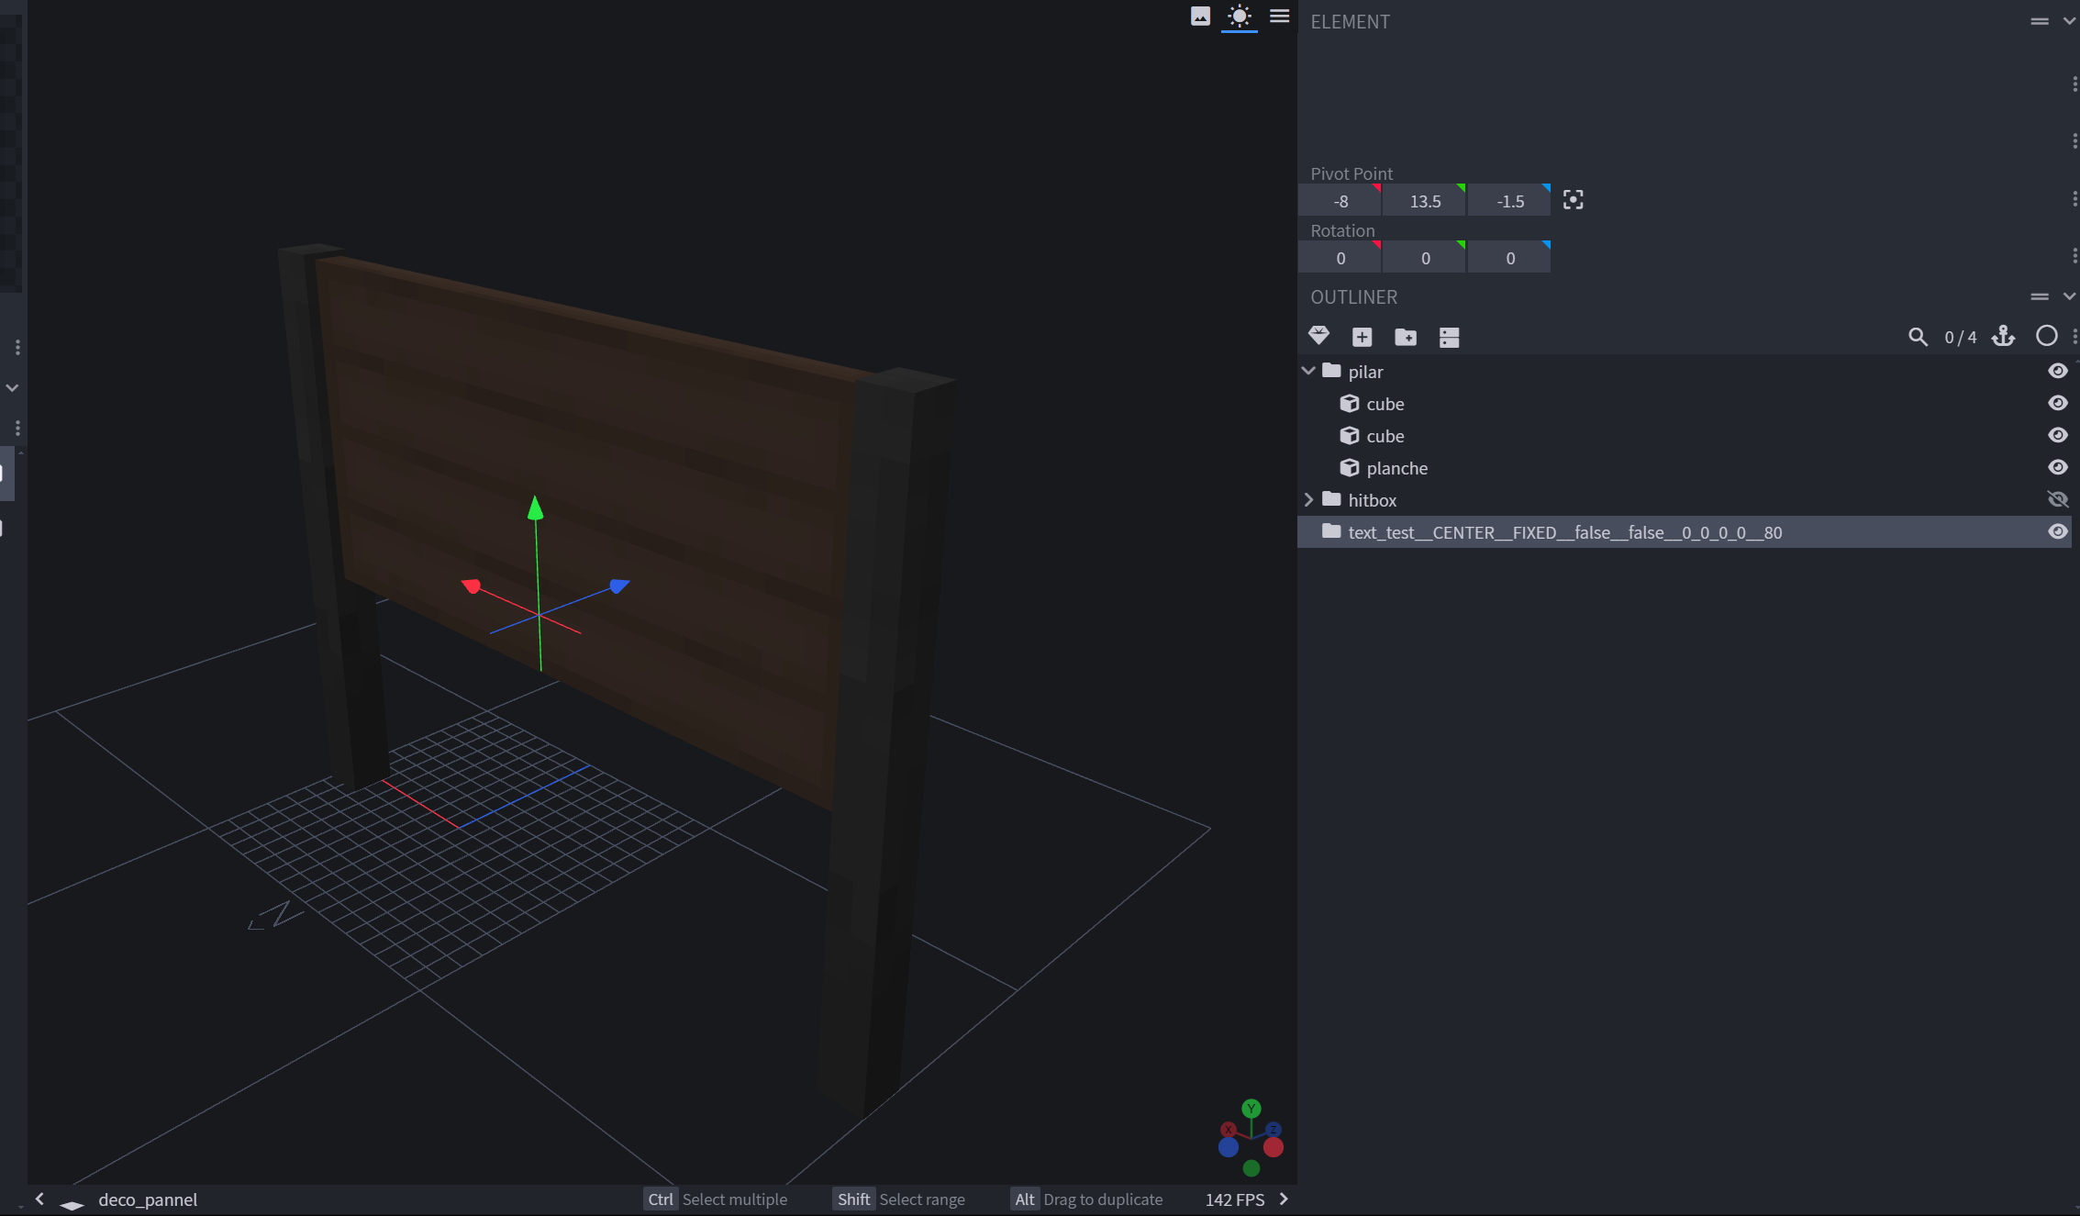The height and width of the screenshot is (1216, 2080).
Task: Toggle visibility of planche
Action: pyautogui.click(x=2057, y=467)
